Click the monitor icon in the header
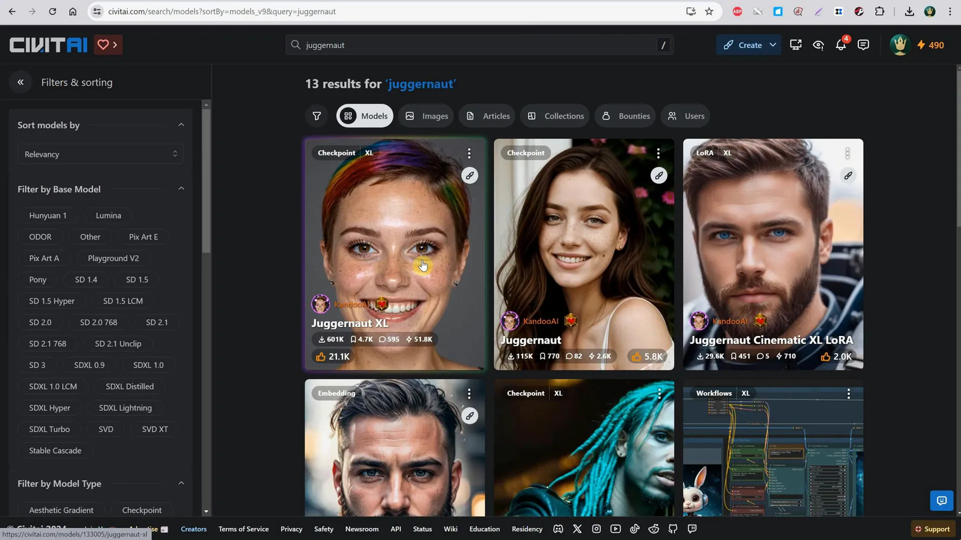961x540 pixels. coord(796,45)
